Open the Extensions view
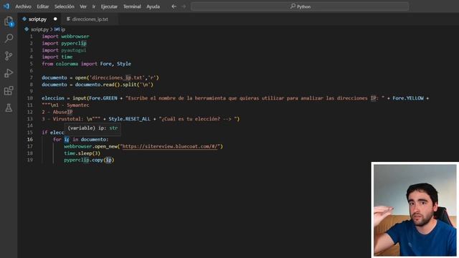This screenshot has height=258, width=459. tap(9, 90)
